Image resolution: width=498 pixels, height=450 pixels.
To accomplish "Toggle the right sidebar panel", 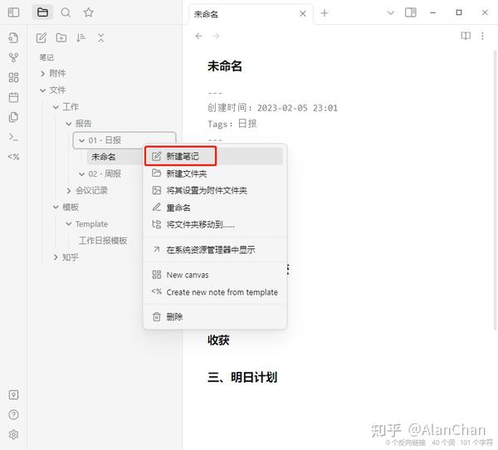I will 411,12.
